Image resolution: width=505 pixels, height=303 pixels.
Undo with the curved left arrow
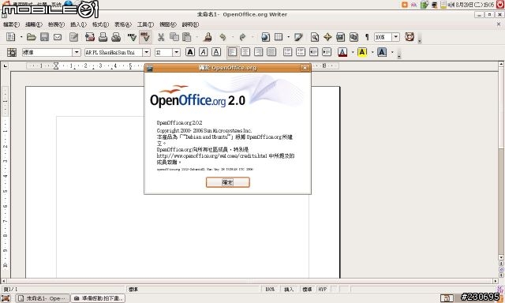coord(223,37)
